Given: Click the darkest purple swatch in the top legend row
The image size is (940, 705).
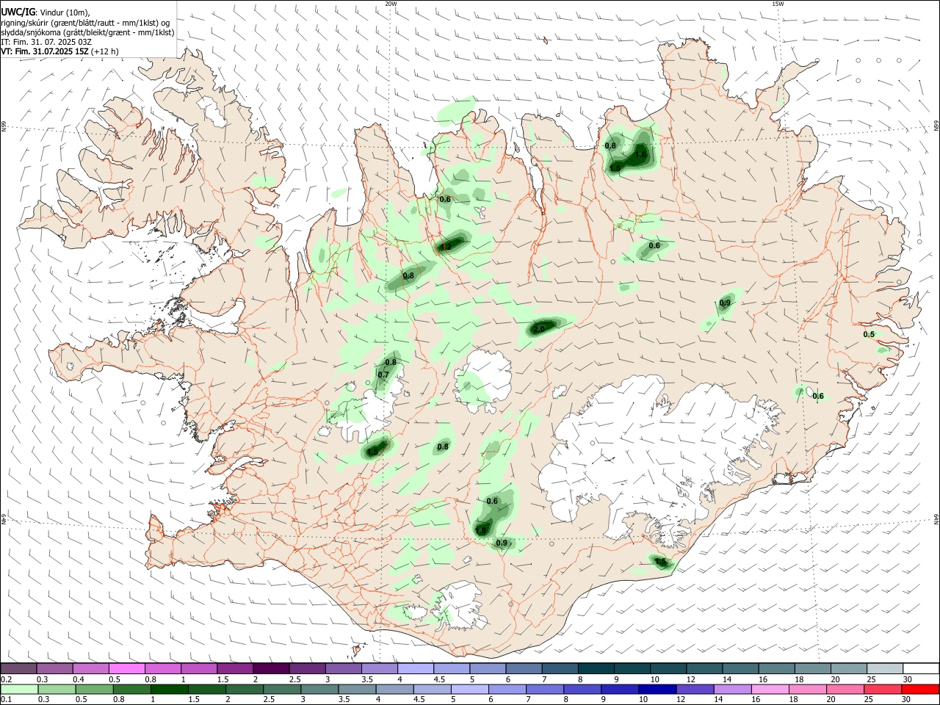Looking at the screenshot, I should coord(271,668).
